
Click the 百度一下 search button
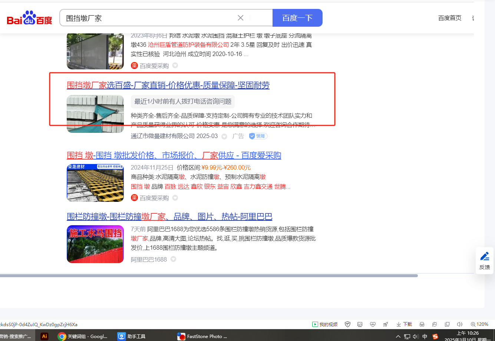(x=297, y=18)
